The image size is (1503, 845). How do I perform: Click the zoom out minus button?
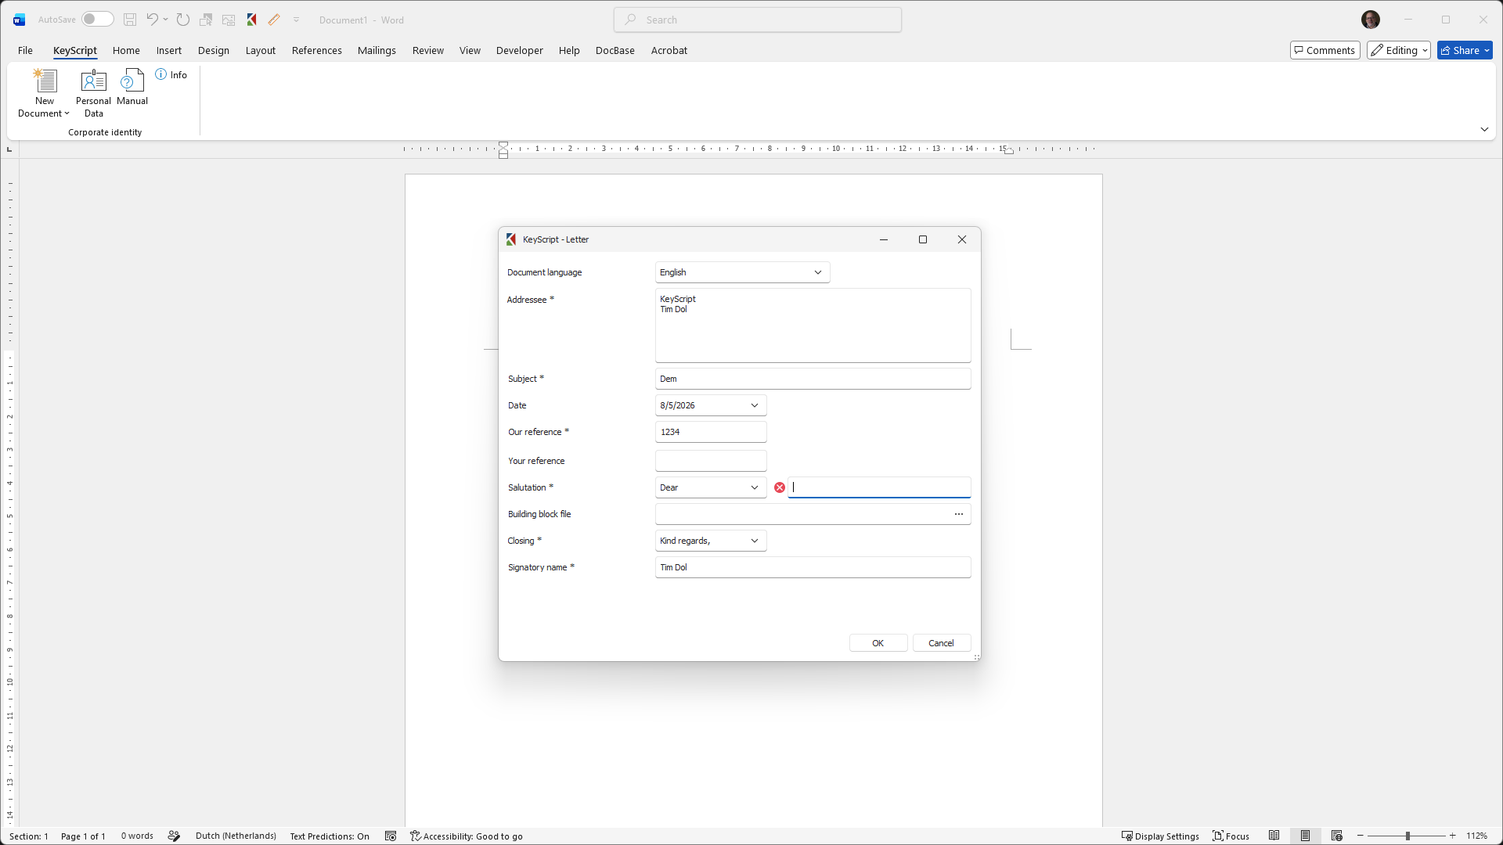[1361, 836]
